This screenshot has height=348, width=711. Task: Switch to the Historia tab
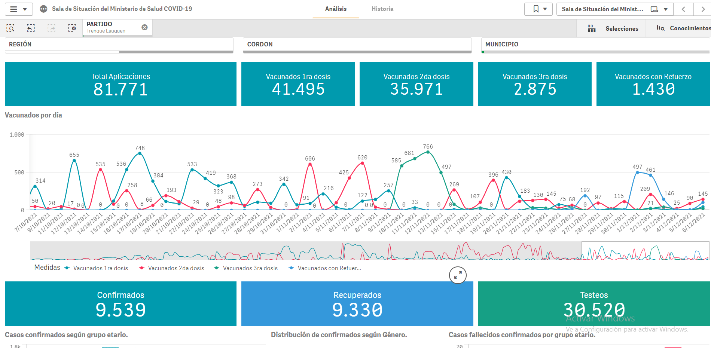pyautogui.click(x=382, y=9)
